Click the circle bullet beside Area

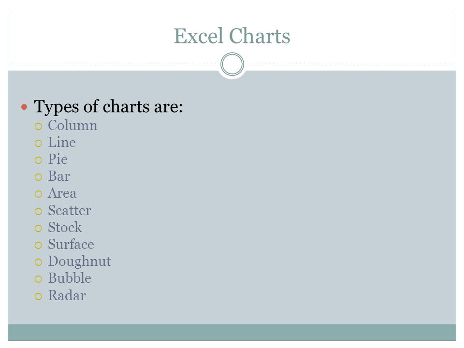pos(39,194)
